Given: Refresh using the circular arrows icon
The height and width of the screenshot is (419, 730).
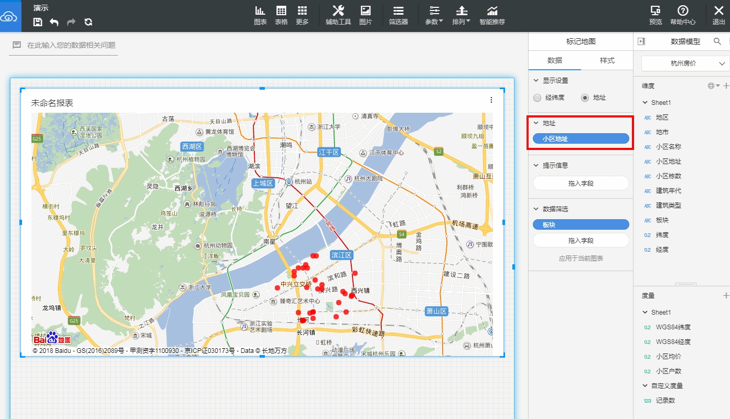Looking at the screenshot, I should [89, 22].
